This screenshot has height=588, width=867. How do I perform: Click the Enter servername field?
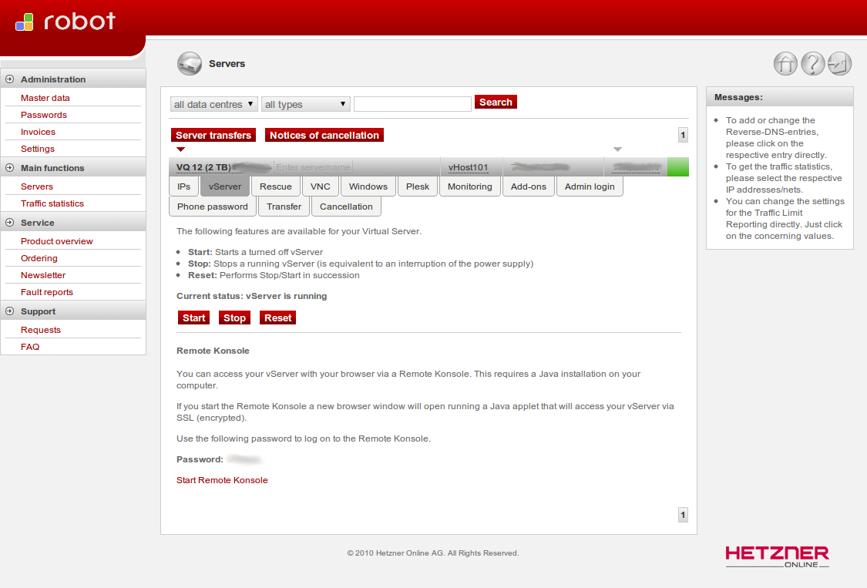[x=313, y=167]
